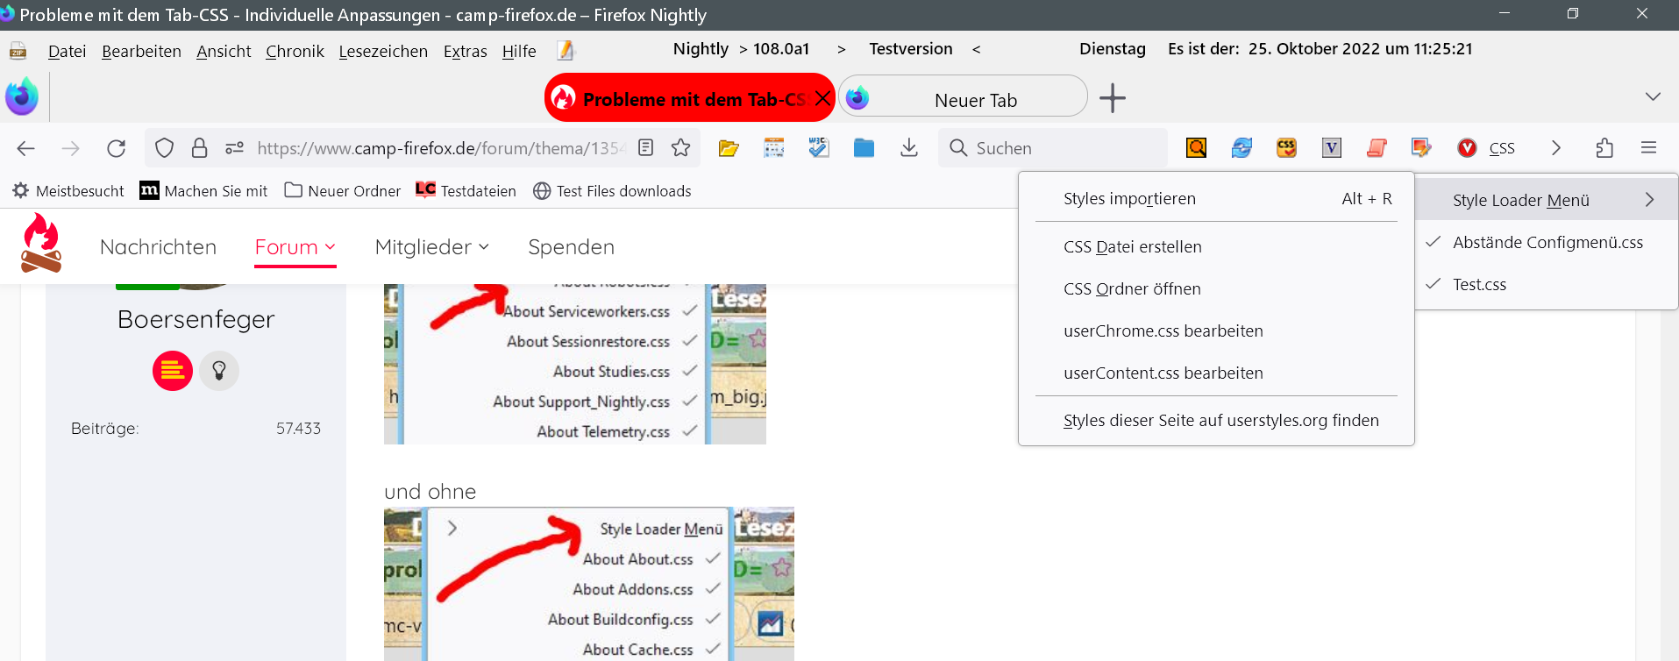Open Firefox View with the Nightly logo
The width and height of the screenshot is (1679, 661).
click(22, 96)
